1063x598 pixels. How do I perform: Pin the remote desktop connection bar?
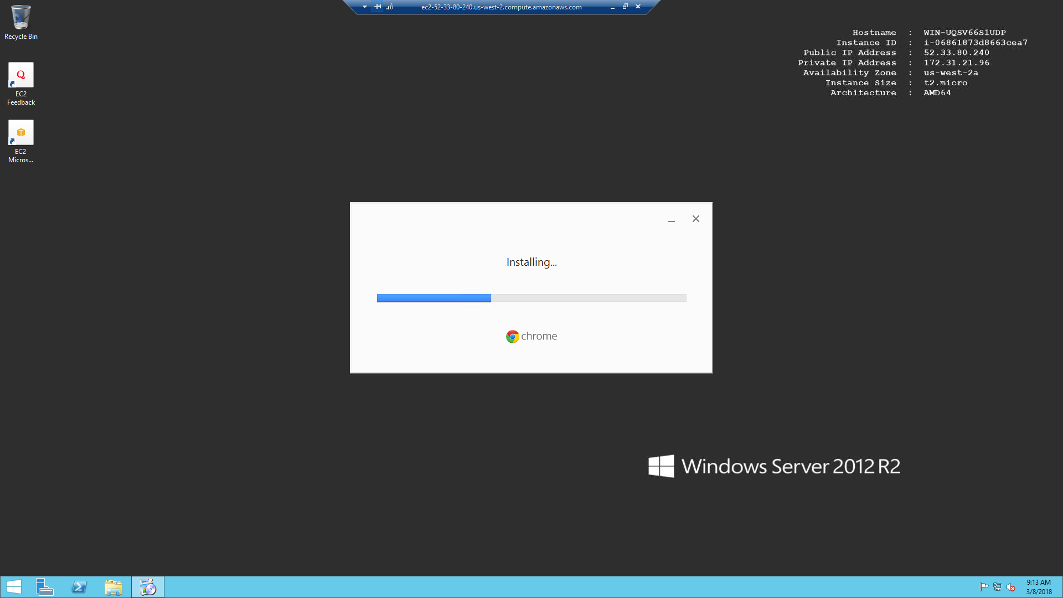(x=378, y=7)
